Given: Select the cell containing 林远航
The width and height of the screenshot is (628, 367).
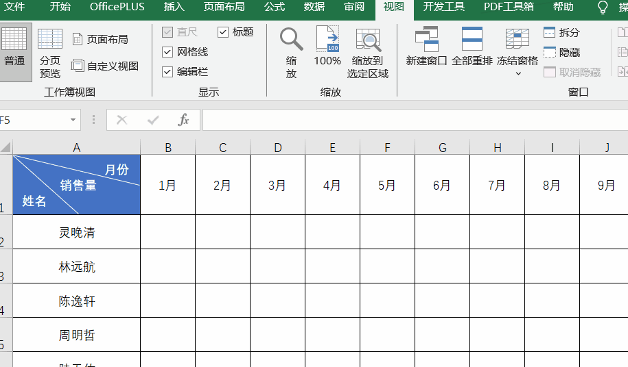Looking at the screenshot, I should [76, 266].
